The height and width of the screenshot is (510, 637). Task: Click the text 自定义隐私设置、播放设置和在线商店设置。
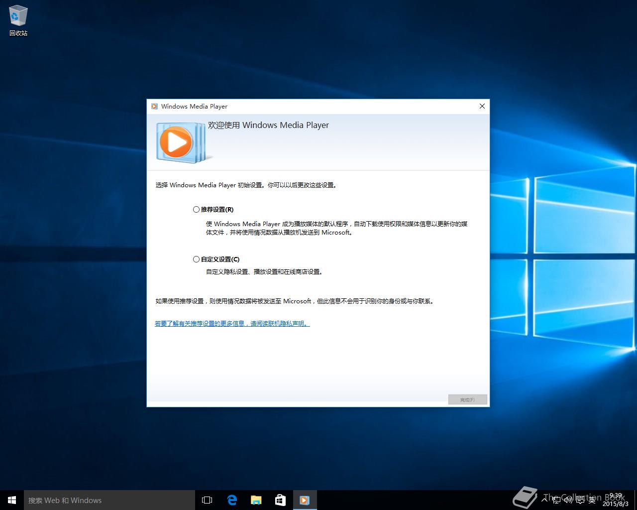click(265, 272)
